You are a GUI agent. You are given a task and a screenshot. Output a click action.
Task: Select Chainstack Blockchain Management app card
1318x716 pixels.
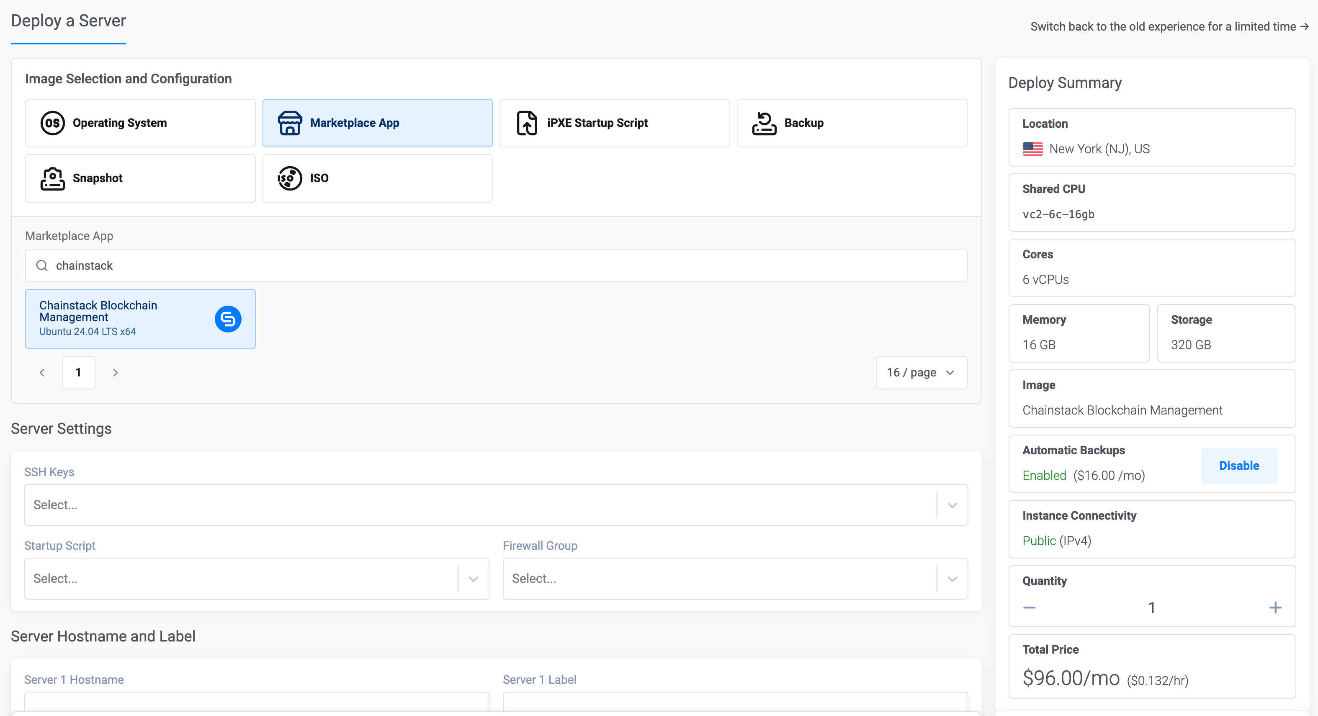pos(140,319)
